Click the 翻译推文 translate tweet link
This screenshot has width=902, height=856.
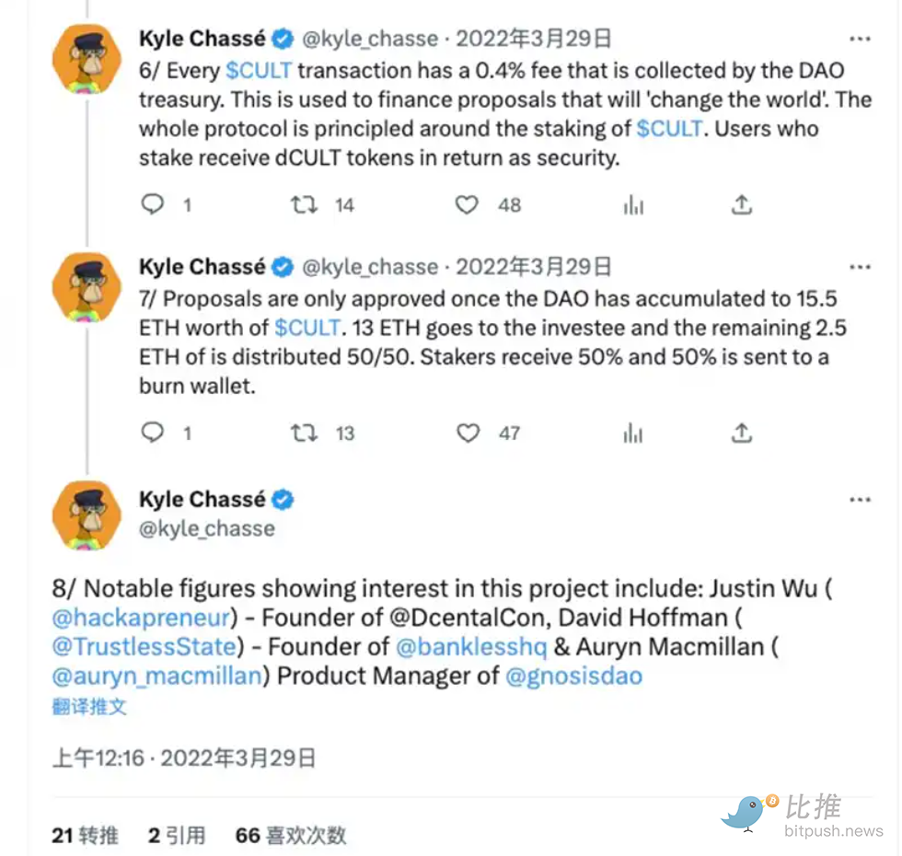(x=89, y=707)
